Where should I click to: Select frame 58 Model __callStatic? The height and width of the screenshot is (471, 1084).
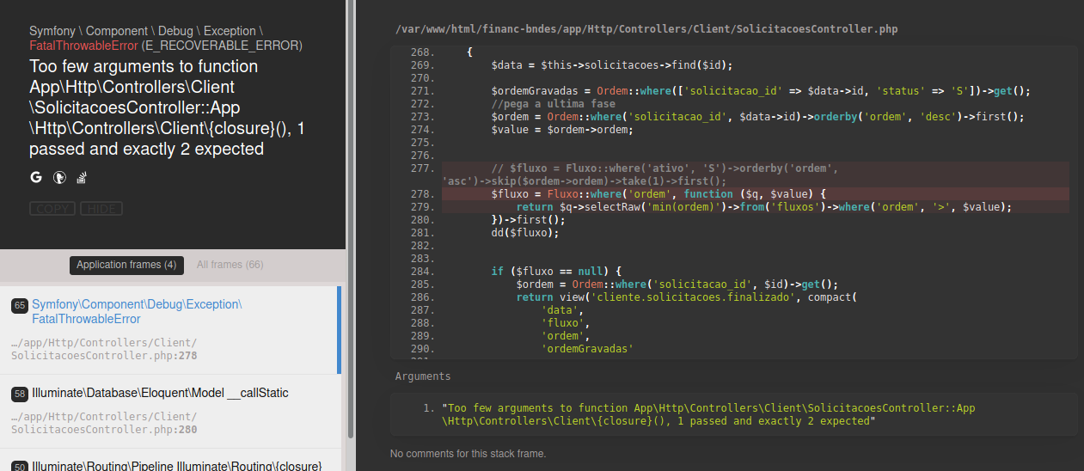[171, 411]
